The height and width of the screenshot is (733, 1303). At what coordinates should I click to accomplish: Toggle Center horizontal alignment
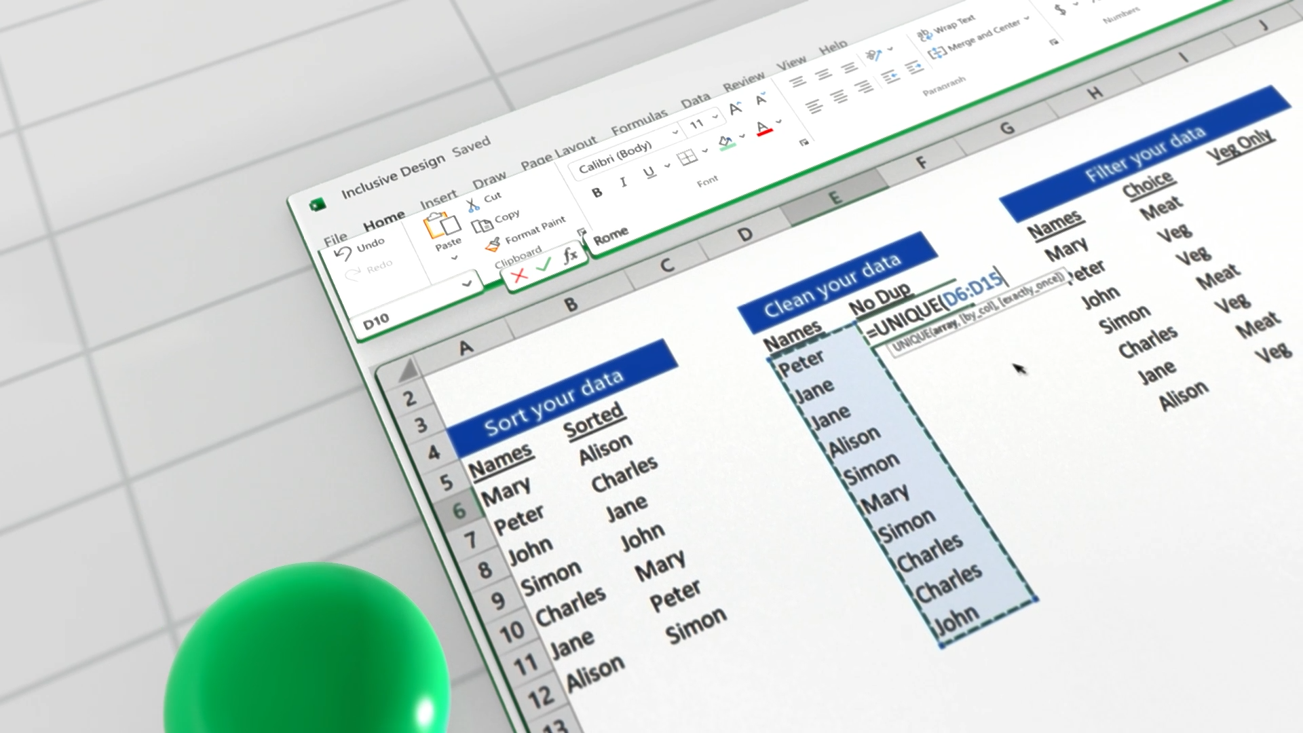point(839,96)
